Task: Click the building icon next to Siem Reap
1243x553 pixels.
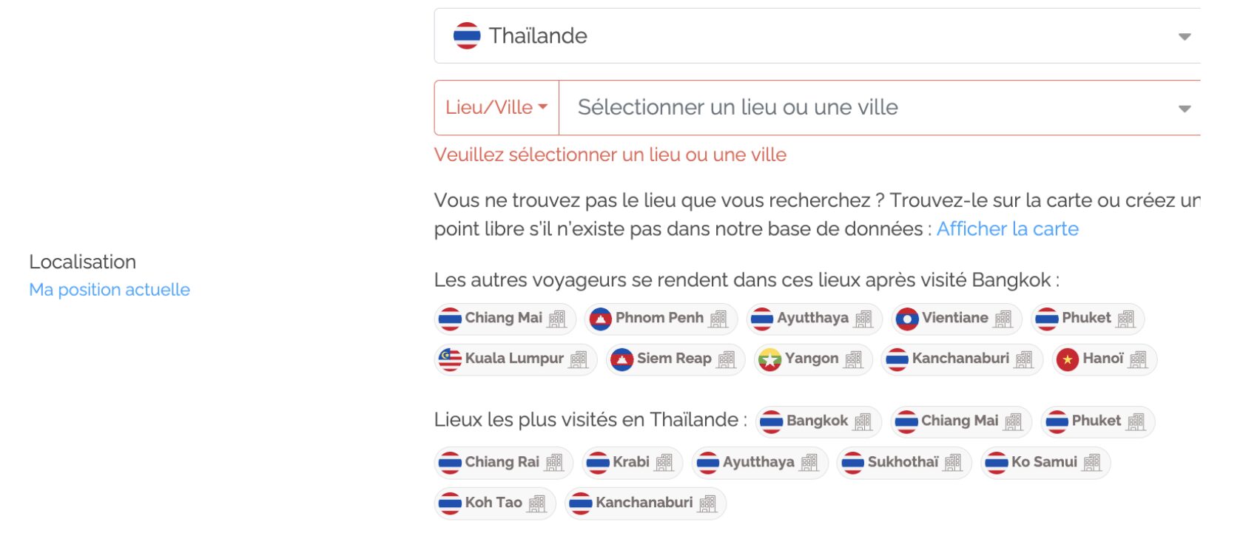Action: click(x=727, y=359)
